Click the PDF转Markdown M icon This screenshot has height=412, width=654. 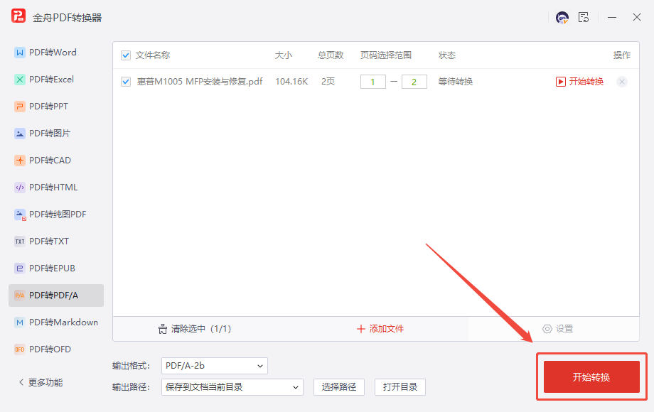pos(20,322)
